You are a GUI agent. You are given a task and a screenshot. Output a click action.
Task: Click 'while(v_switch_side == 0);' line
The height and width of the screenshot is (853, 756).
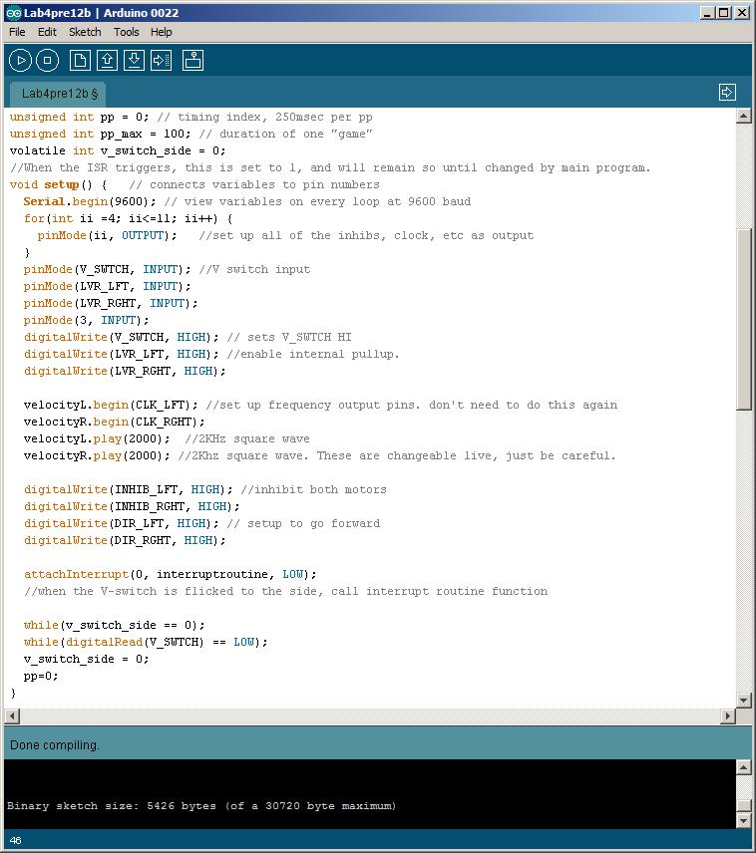115,625
